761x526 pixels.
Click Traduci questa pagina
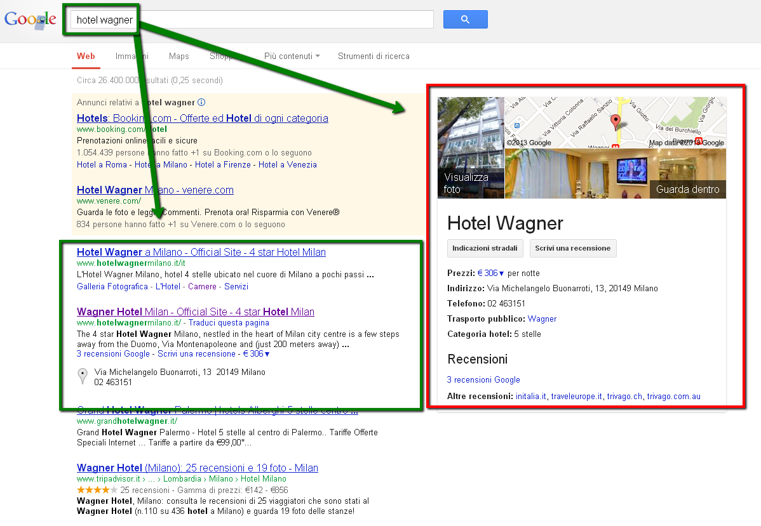coord(229,323)
